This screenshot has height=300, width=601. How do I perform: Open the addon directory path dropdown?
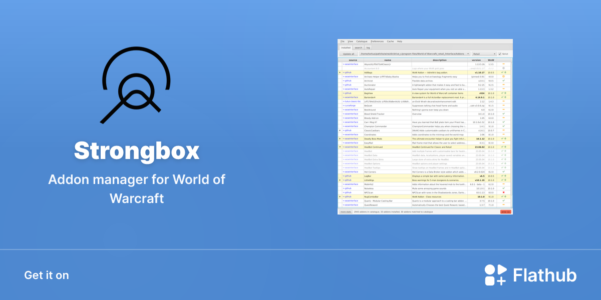415,53
